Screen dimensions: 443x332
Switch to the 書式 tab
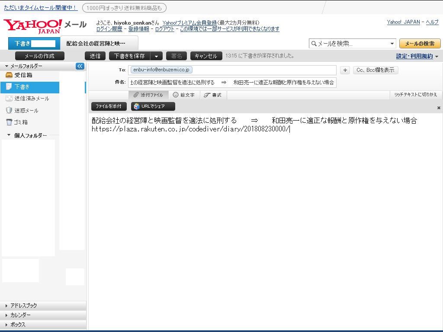pyautogui.click(x=212, y=95)
